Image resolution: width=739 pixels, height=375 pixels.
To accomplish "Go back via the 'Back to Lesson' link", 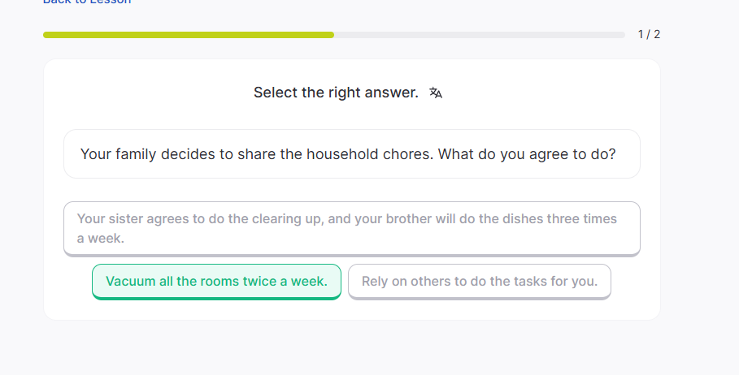I will coord(87,2).
